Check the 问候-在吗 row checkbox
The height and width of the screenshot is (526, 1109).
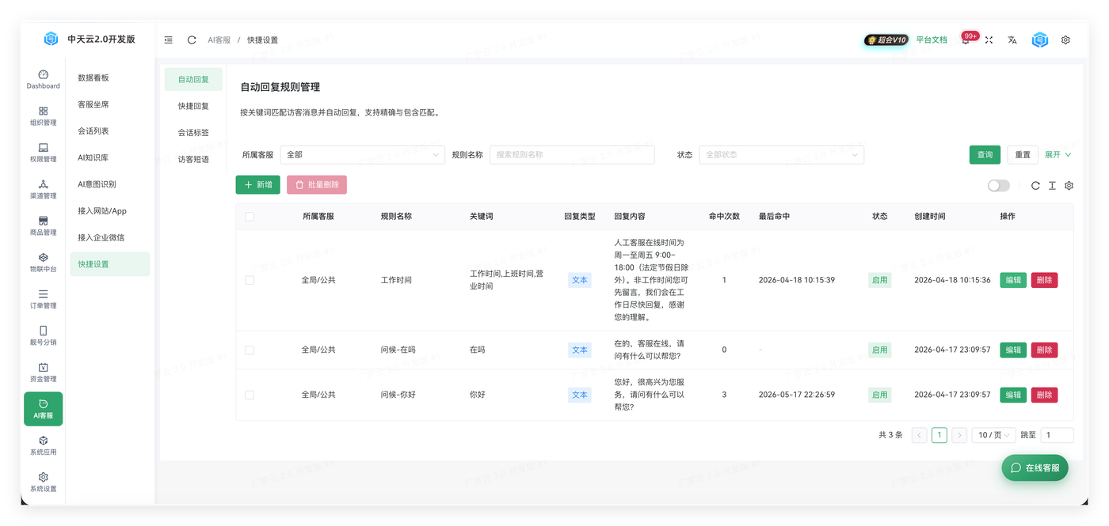coord(250,350)
